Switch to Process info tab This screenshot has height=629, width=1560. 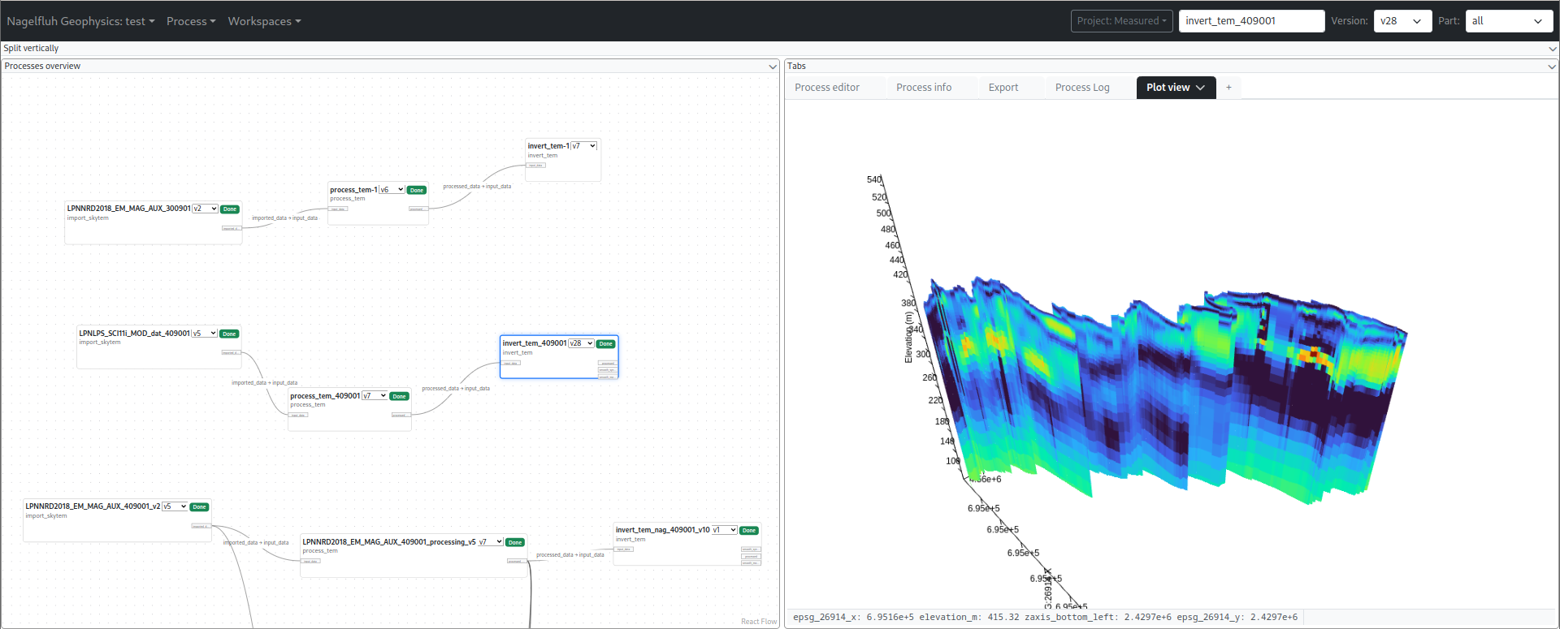pos(924,88)
